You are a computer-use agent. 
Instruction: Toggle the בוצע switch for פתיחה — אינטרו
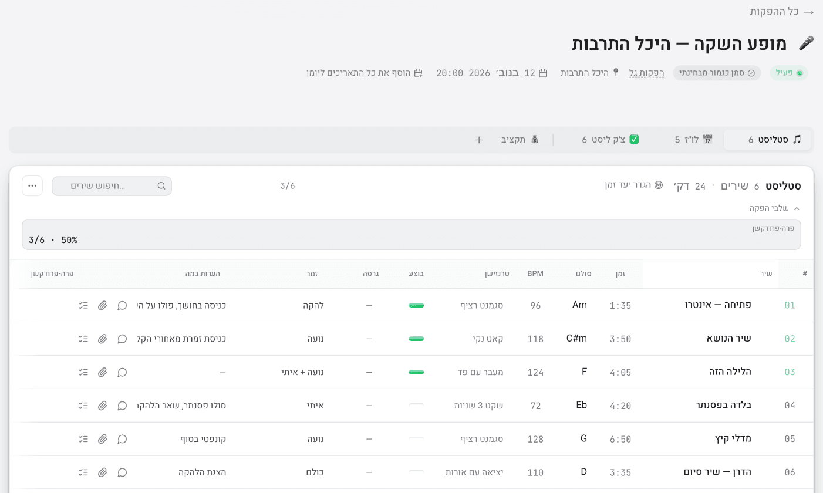click(x=416, y=305)
